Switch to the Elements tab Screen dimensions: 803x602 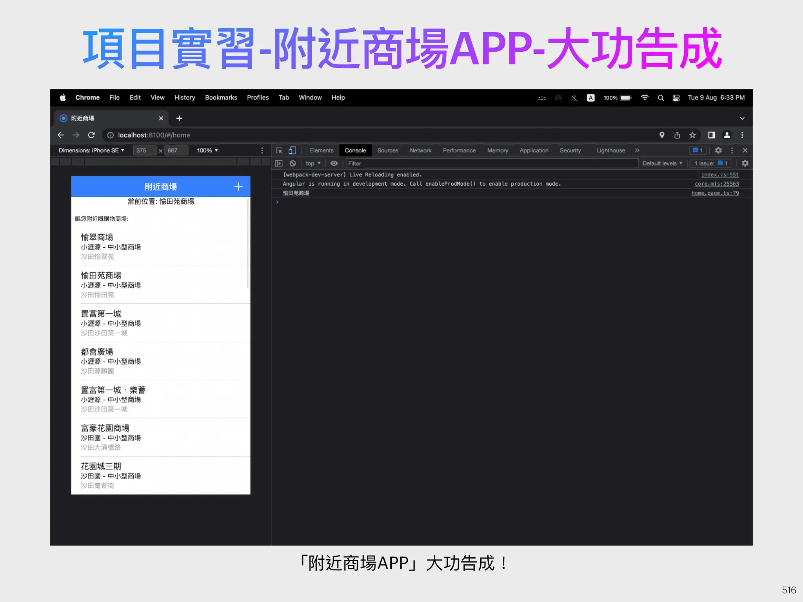[x=322, y=150]
